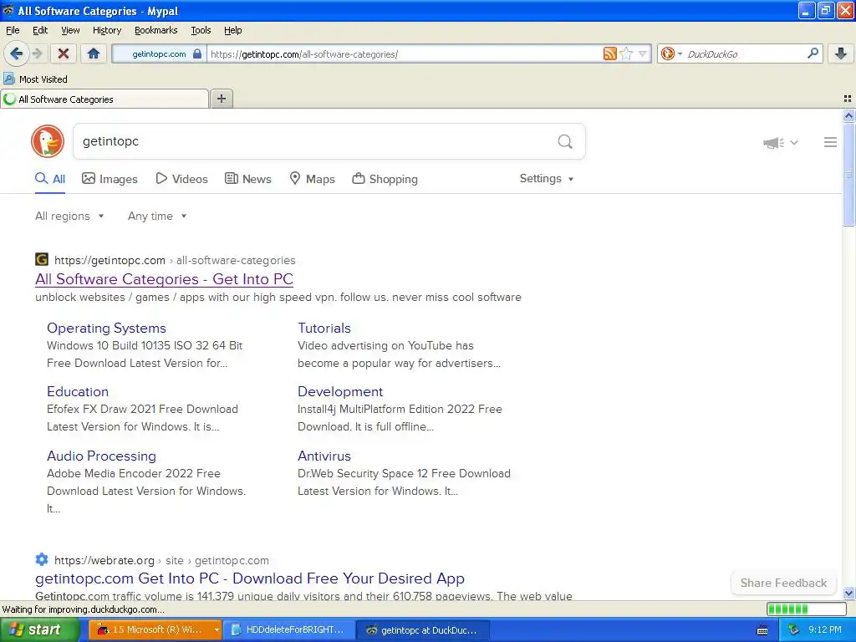Open the Edit menu
The image size is (856, 642).
(x=40, y=30)
